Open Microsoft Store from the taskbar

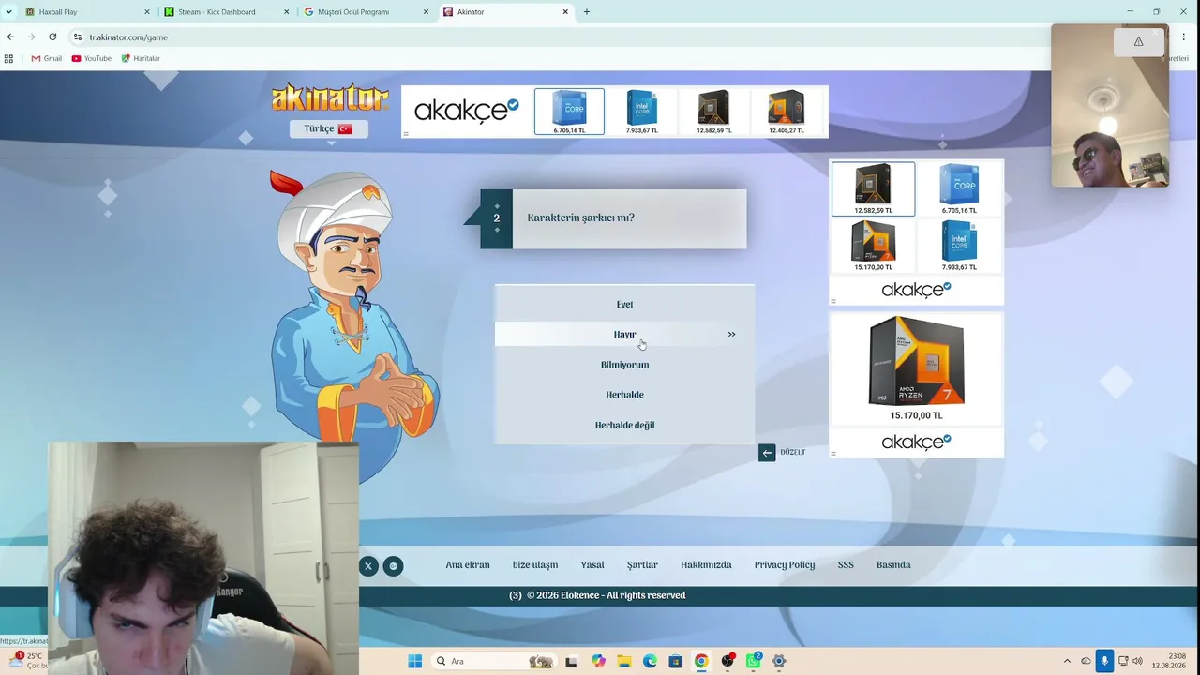tap(675, 661)
